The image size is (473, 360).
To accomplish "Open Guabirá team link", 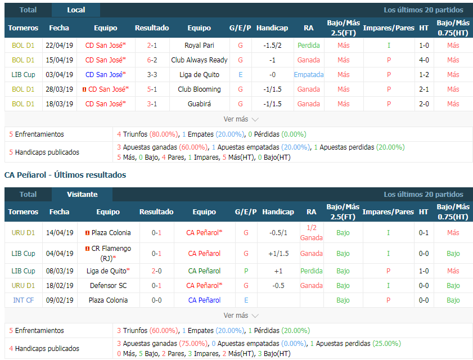I will click(199, 104).
